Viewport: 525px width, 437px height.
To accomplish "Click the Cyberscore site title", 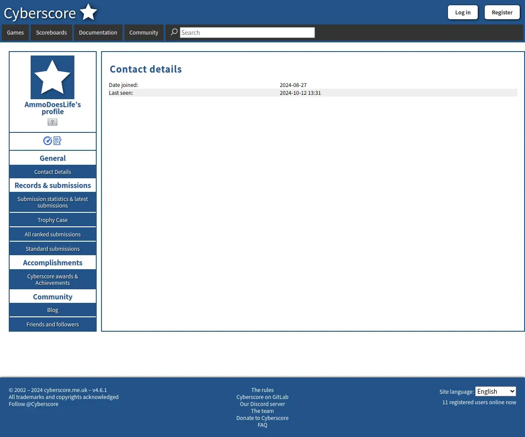I will 40,13.
